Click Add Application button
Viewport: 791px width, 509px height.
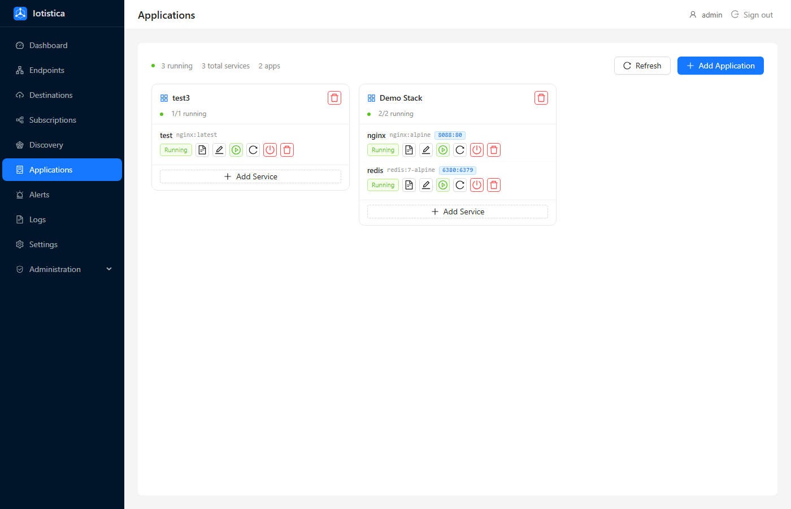click(720, 66)
